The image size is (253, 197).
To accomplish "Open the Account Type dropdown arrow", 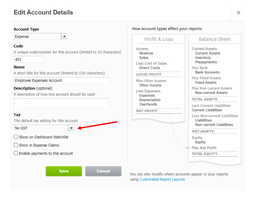I will click(x=64, y=36).
